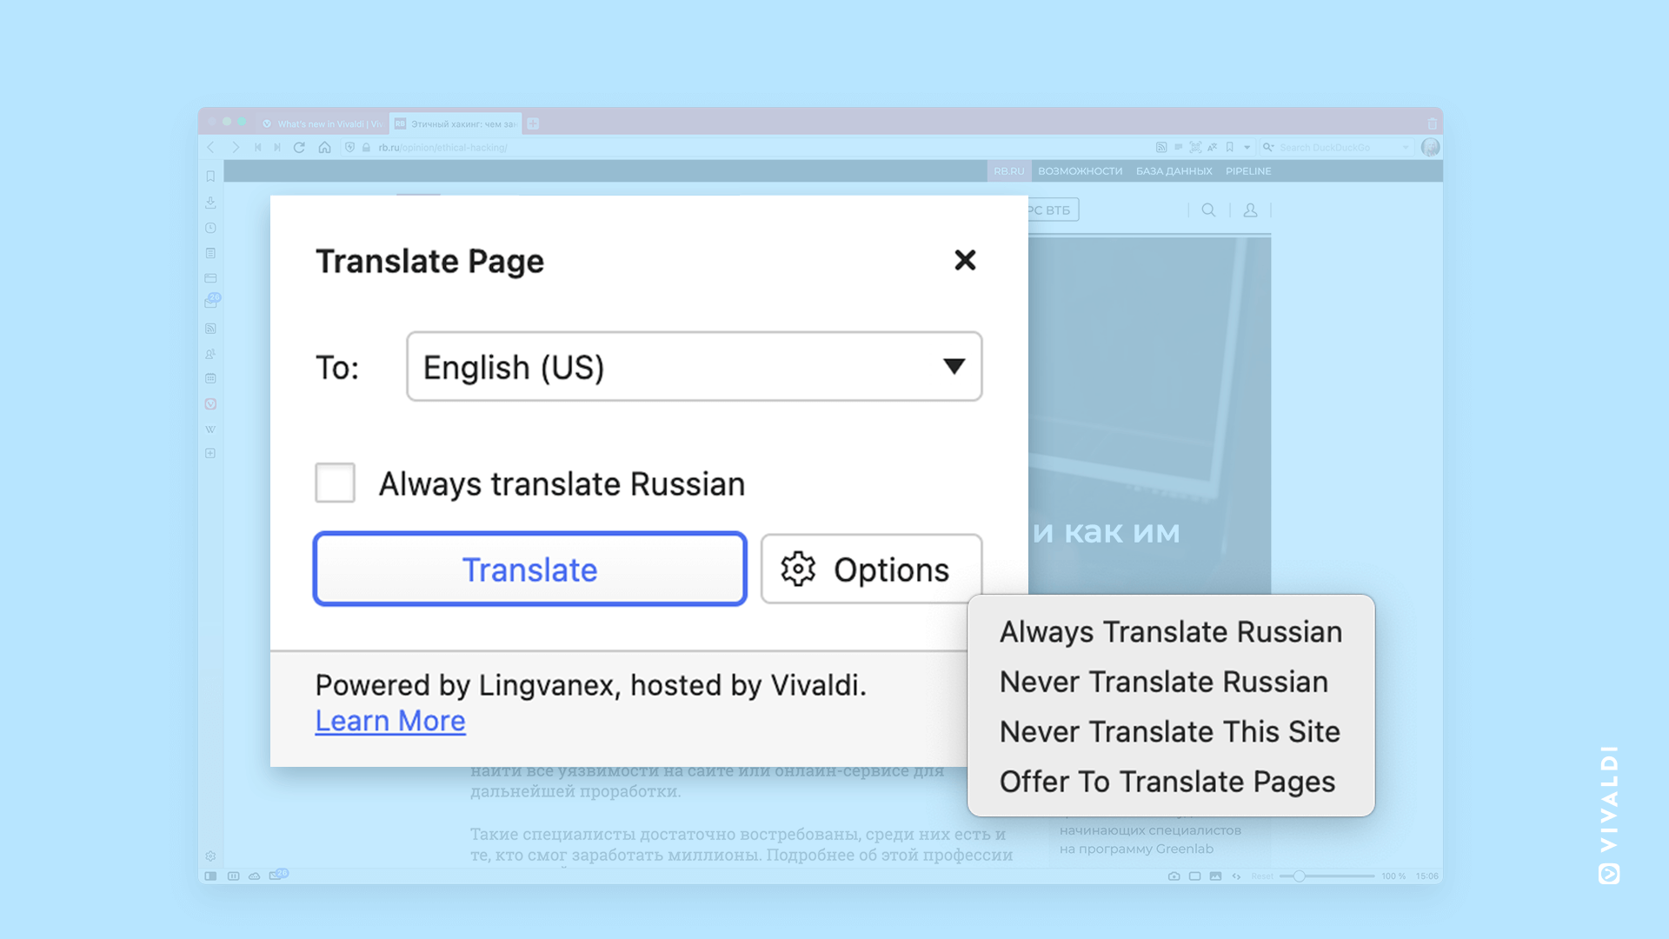
Task: Click the bookmark icon in the address bar
Action: coord(1229,147)
